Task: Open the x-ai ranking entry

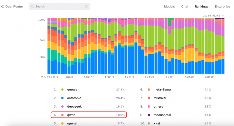Action: coord(175,124)
